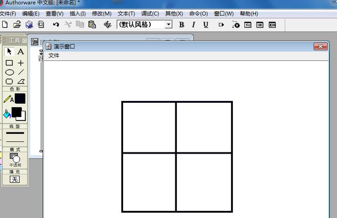Open 文件 menu in presentation window
Viewport: 337px width, 218px height.
tap(54, 56)
